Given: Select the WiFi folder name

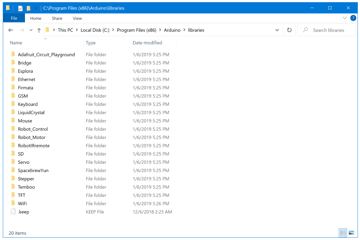Looking at the screenshot, I should (22, 204).
